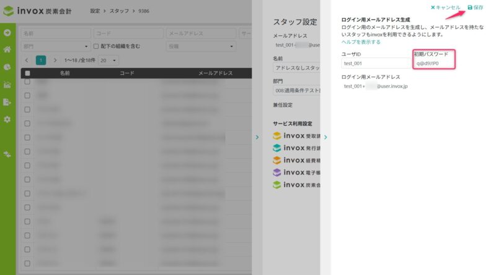Click キャンセル to cancel address generation
496x275 pixels.
445,7
